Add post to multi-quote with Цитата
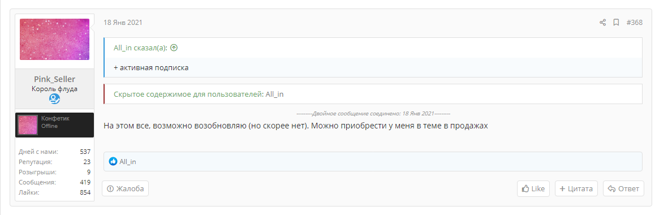Image resolution: width=655 pixels, height=215 pixels. [576, 189]
